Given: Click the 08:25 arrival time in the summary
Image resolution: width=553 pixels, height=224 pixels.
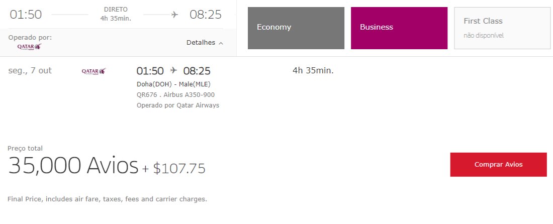Looking at the screenshot, I should (206, 15).
